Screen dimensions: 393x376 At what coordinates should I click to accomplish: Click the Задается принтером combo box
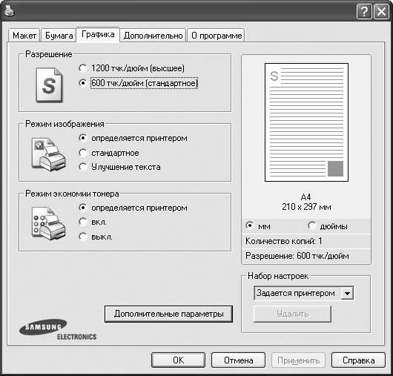[304, 293]
